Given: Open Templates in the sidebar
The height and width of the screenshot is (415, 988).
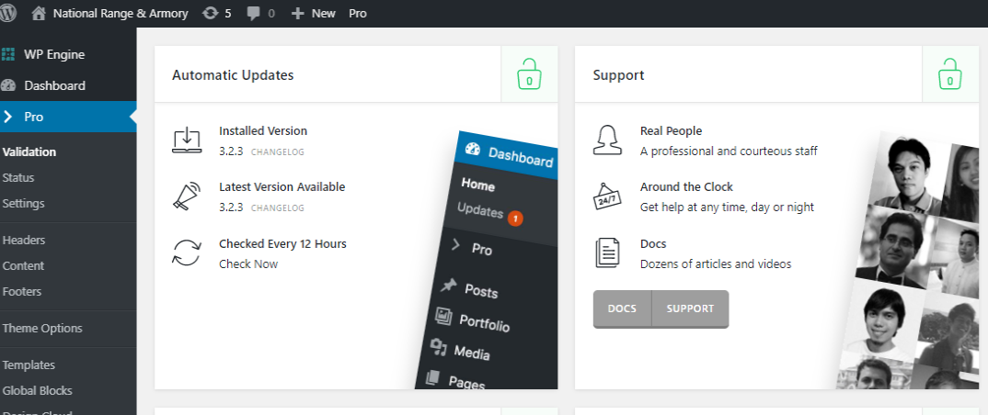Looking at the screenshot, I should coord(29,365).
